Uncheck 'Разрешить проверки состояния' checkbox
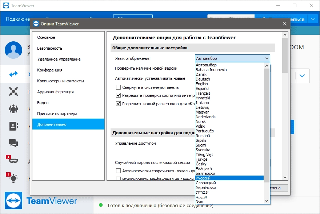This screenshot has width=320, height=214. pyautogui.click(x=118, y=95)
